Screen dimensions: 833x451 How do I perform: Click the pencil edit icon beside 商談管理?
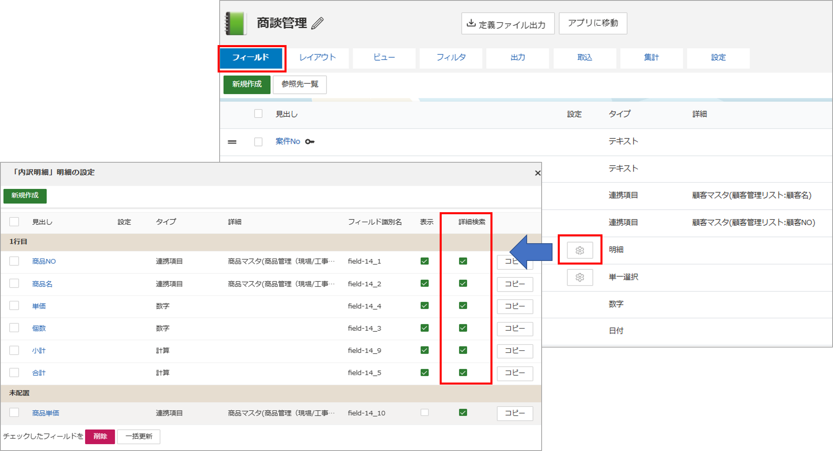(318, 23)
